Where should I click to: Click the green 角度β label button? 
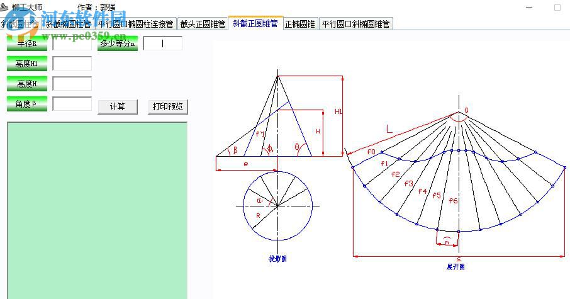click(x=27, y=104)
